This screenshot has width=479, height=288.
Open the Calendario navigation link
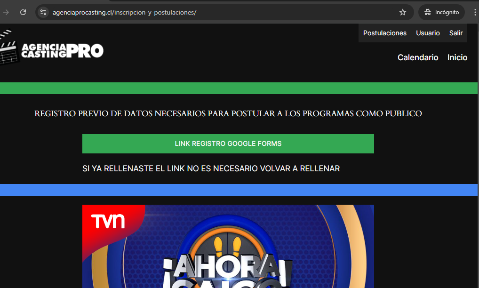pyautogui.click(x=417, y=57)
